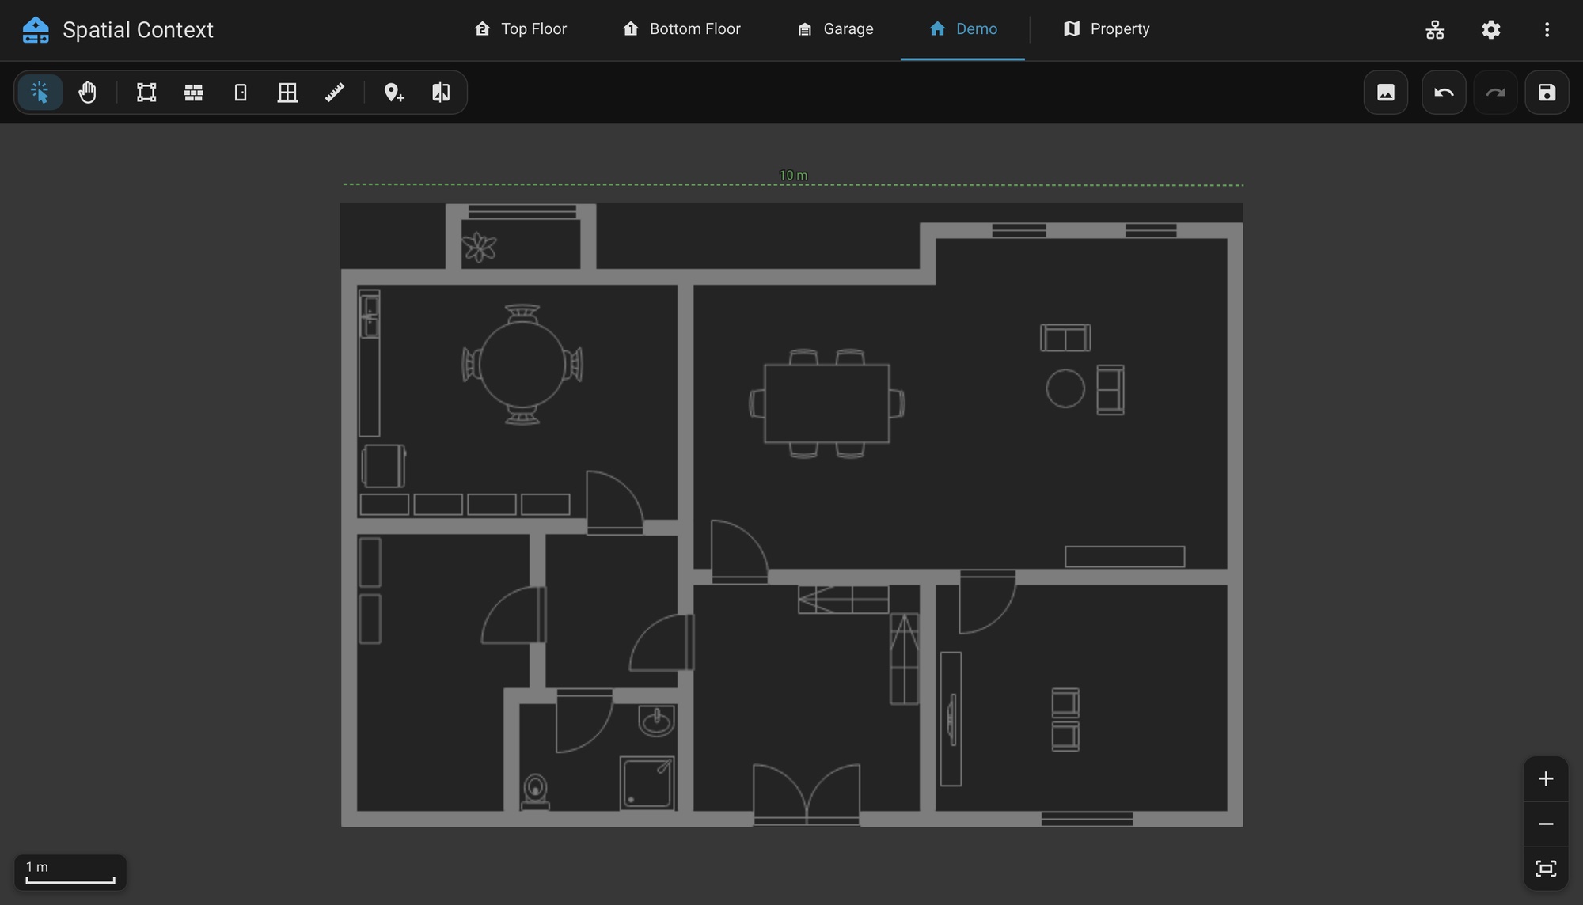
Task: Open the three-dot more options menu
Action: [1547, 30]
